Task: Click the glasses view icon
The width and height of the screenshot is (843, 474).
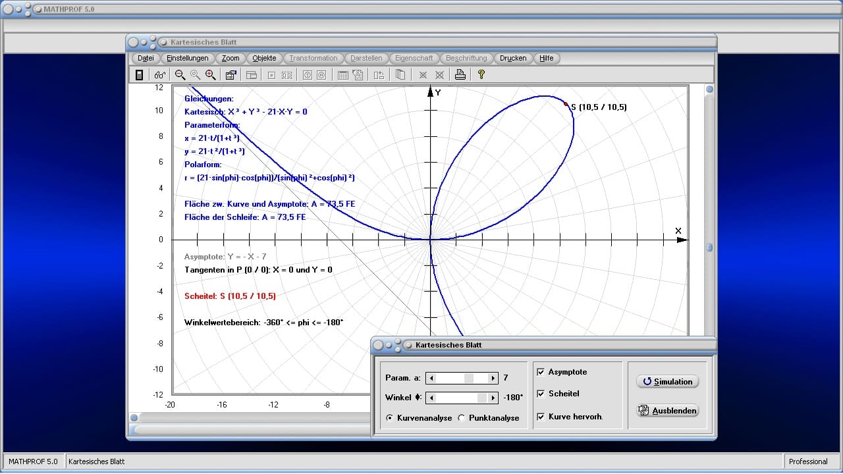Action: coord(159,75)
